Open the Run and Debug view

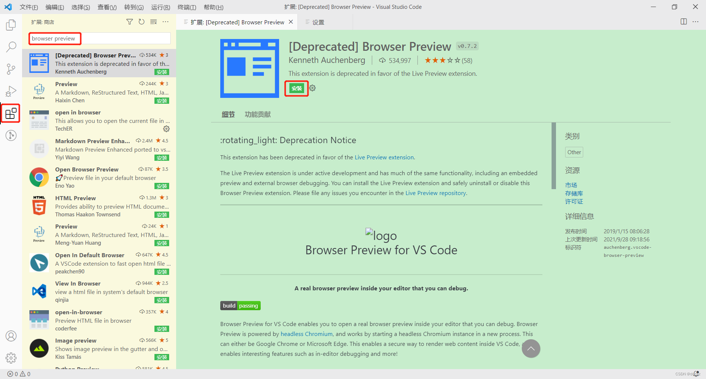(11, 91)
